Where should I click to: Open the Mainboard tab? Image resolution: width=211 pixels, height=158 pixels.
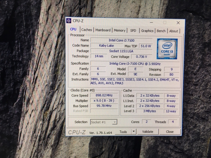[103, 30]
